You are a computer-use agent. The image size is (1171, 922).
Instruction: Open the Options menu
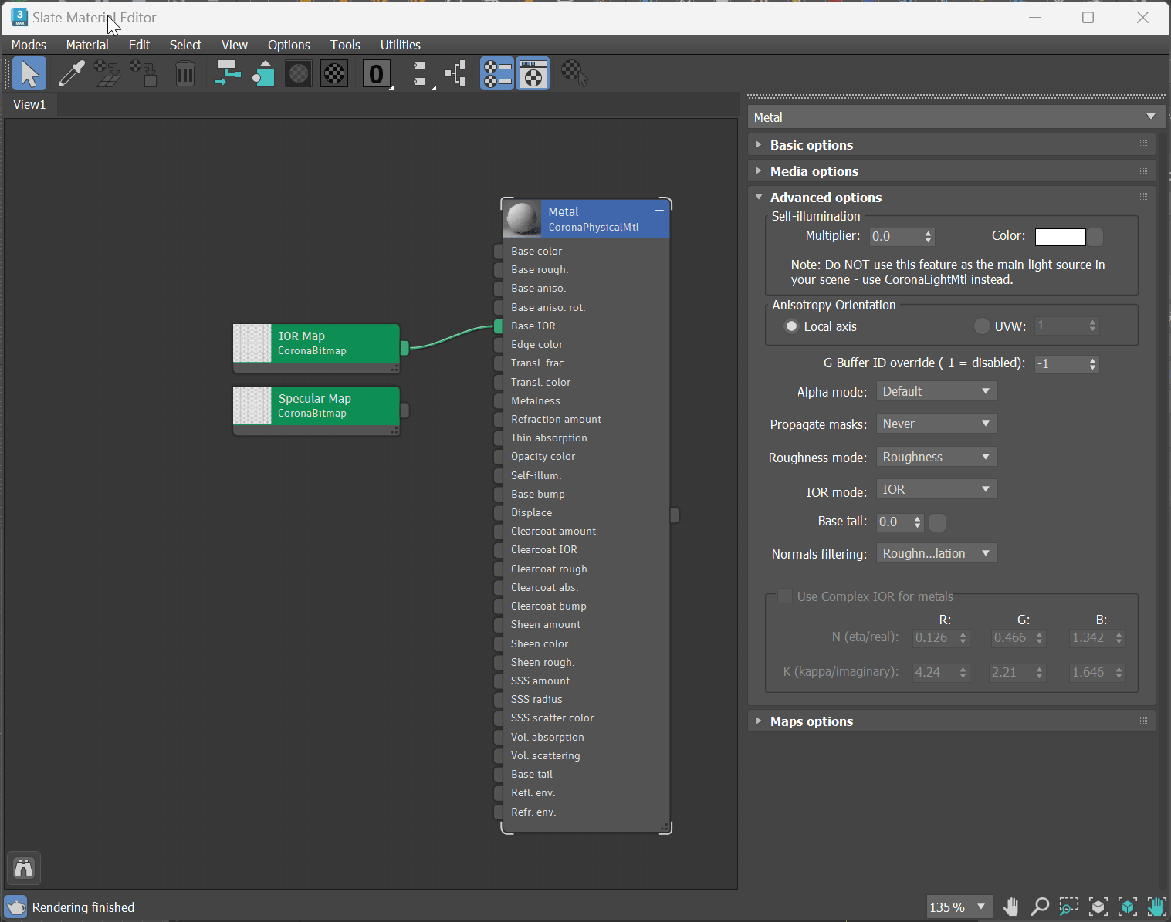(289, 45)
